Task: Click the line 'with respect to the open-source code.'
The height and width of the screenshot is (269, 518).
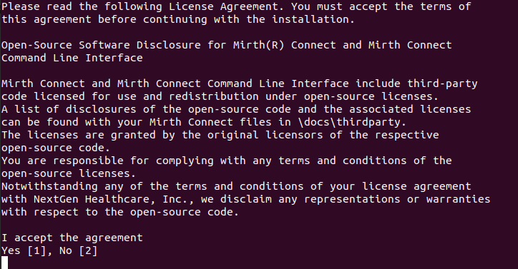Action: tap(120, 212)
